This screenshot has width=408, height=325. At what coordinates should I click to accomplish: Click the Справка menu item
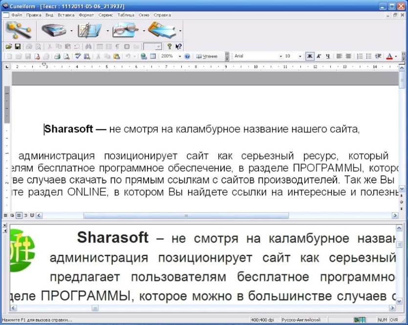coord(162,15)
